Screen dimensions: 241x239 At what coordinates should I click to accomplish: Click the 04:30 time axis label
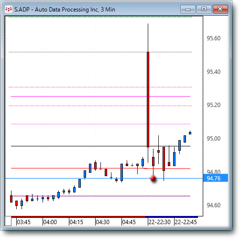[x=103, y=222]
